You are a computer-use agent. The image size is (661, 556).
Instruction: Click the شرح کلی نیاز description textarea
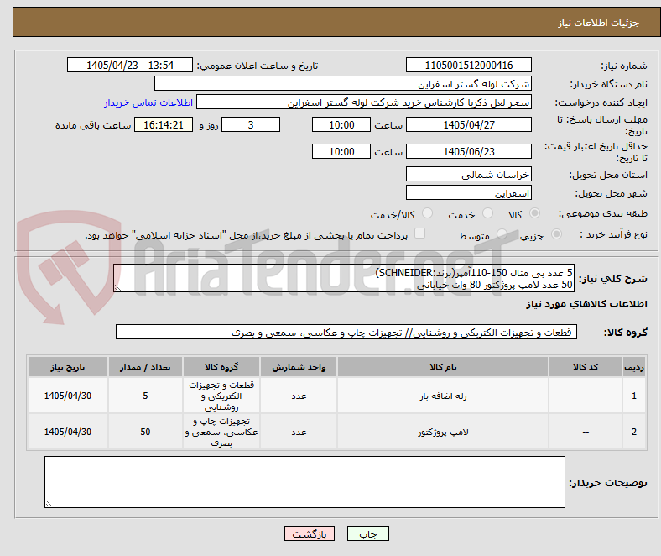(344, 278)
